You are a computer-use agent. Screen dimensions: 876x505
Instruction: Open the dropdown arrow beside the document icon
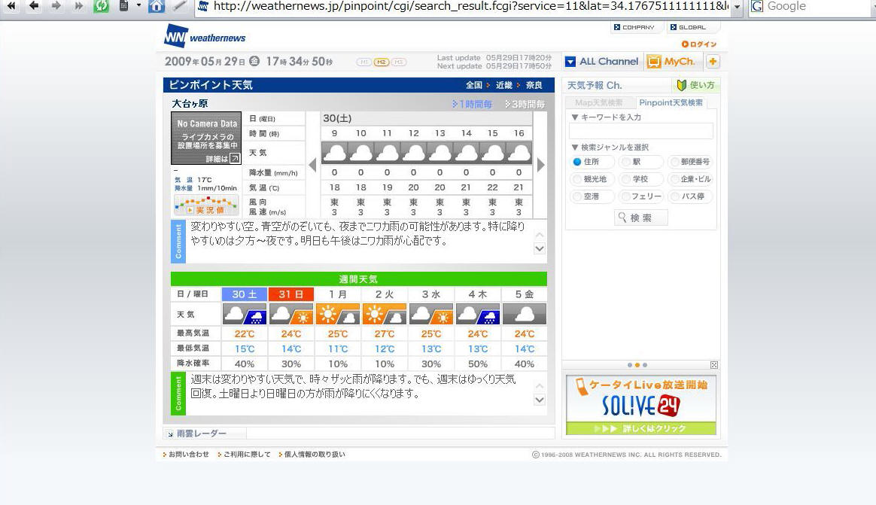(138, 5)
